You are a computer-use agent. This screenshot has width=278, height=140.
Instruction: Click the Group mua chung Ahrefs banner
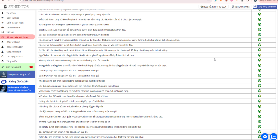17,74
